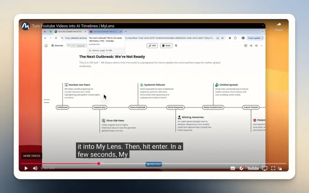The height and width of the screenshot is (193, 309).
Task: Show More Videos panel
Action: (x=32, y=156)
